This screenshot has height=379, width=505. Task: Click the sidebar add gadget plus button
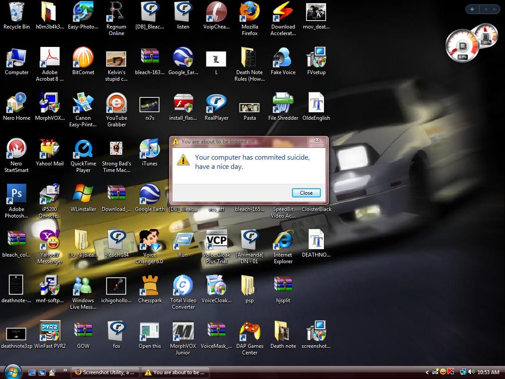pyautogui.click(x=472, y=9)
